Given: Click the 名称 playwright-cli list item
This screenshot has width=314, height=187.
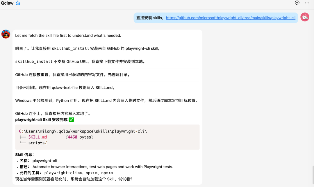Looking at the screenshot, I should tap(38, 161).
